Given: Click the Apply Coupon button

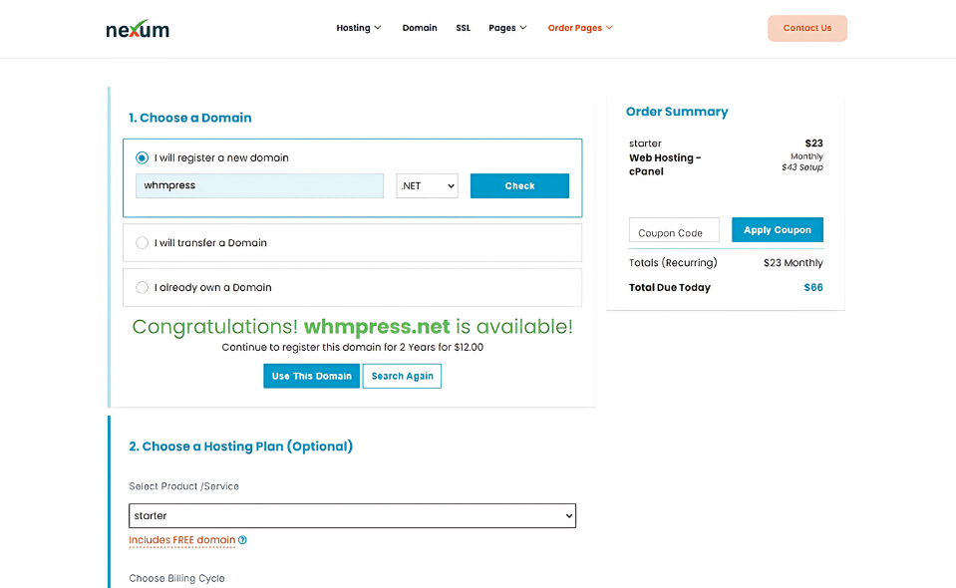Looking at the screenshot, I should [778, 229].
